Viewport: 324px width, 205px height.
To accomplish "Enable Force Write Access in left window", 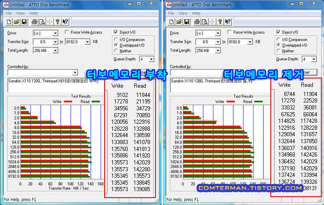I will [67, 32].
